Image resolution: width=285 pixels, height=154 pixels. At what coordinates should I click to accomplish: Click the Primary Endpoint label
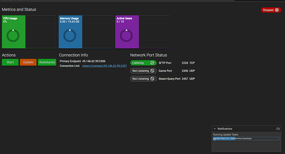point(70,61)
